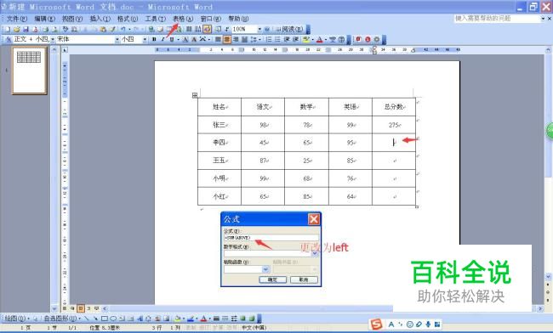Toggle Italic formatting button
Viewport: 553px width, 333px height.
click(x=163, y=39)
